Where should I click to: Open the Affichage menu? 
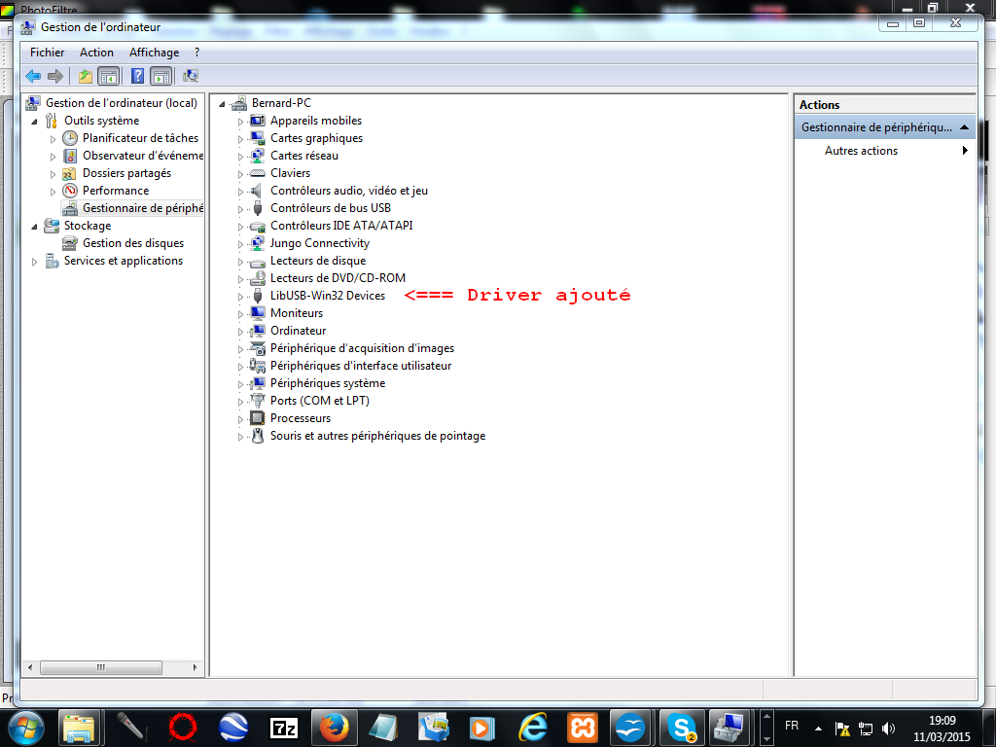point(154,53)
